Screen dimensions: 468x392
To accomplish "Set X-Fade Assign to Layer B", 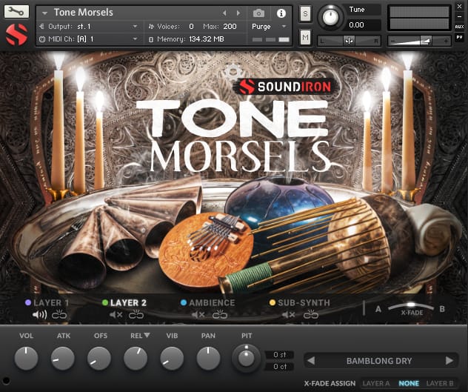I will 440,383.
